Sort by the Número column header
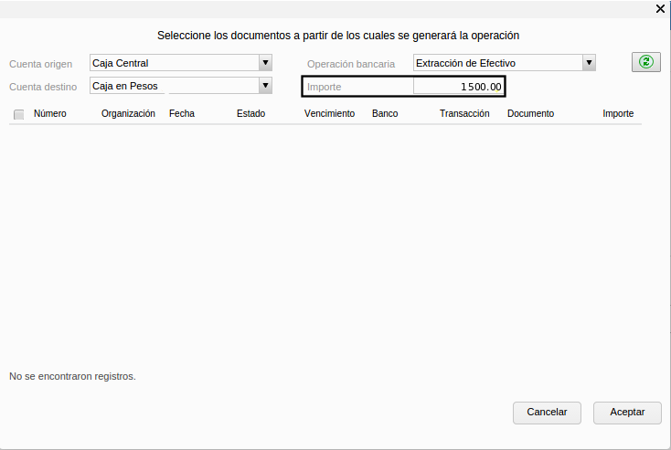The height and width of the screenshot is (450, 671). click(50, 114)
